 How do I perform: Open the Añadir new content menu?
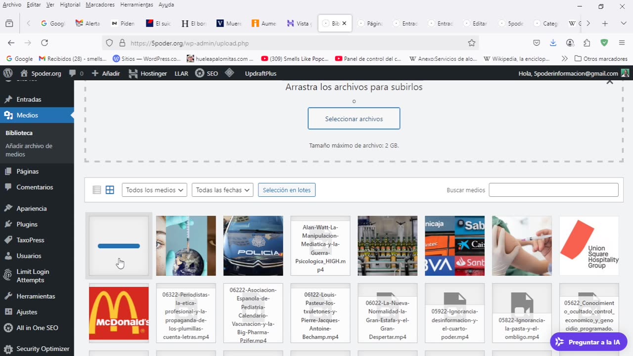click(106, 73)
